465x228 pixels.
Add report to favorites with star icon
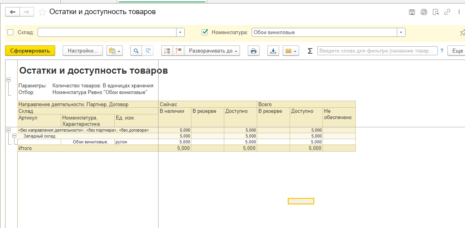(42, 12)
